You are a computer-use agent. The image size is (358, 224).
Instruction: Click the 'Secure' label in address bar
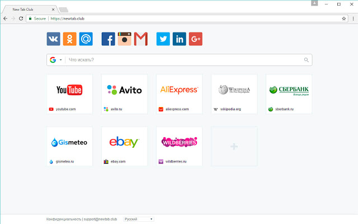40,18
